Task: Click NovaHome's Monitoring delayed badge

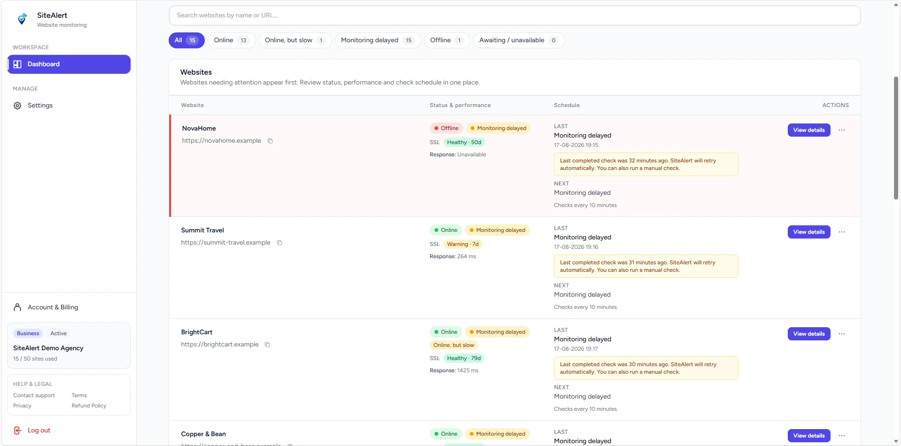Action: click(498, 129)
